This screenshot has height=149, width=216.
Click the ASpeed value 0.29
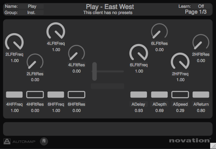tap(180, 110)
